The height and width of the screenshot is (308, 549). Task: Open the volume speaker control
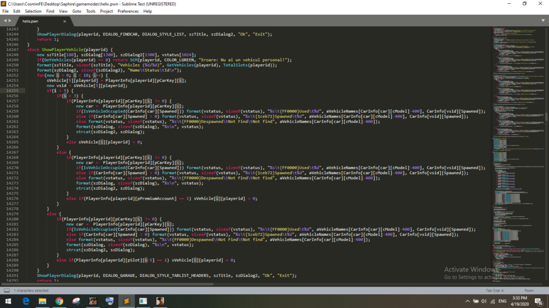click(x=484, y=301)
